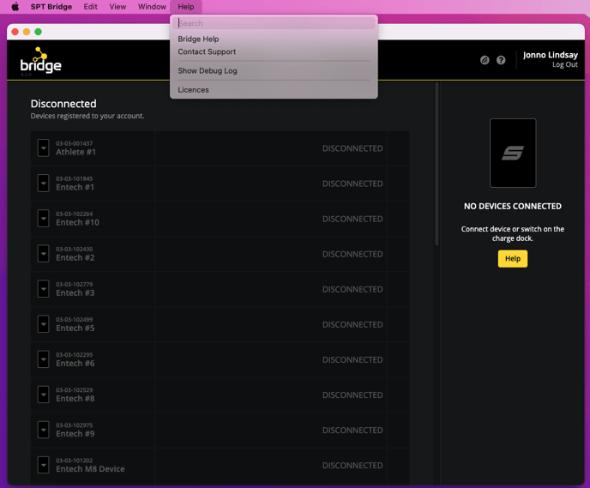The image size is (590, 488).
Task: Click the yellow minimize window button
Action: pos(27,32)
